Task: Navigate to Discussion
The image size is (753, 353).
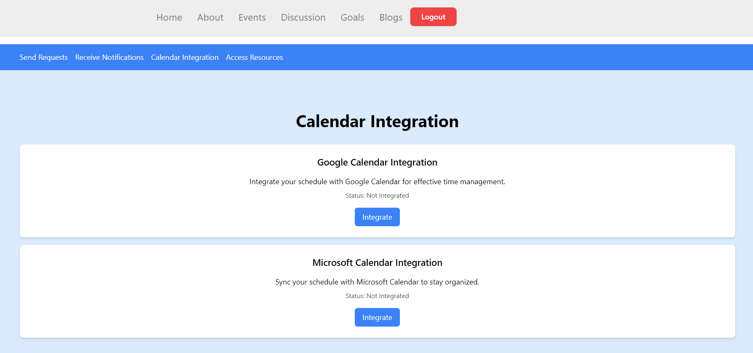Action: tap(303, 17)
